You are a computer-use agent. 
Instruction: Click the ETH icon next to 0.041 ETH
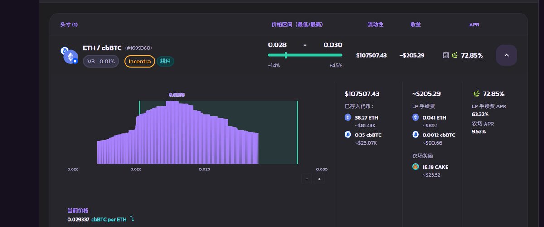(415, 117)
